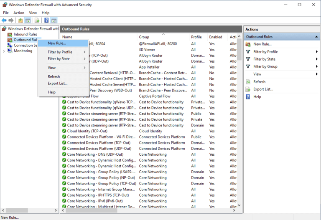321x220 pixels.
Task: Select Inbound Rules in the tree
Action: [x=25, y=34]
